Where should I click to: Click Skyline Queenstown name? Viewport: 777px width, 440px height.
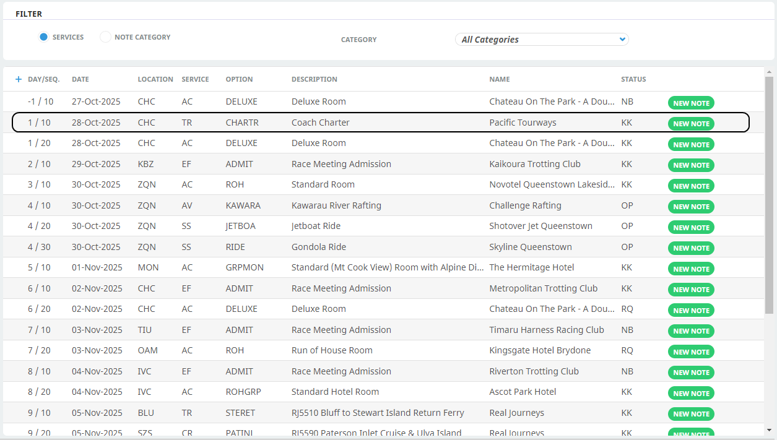point(531,247)
